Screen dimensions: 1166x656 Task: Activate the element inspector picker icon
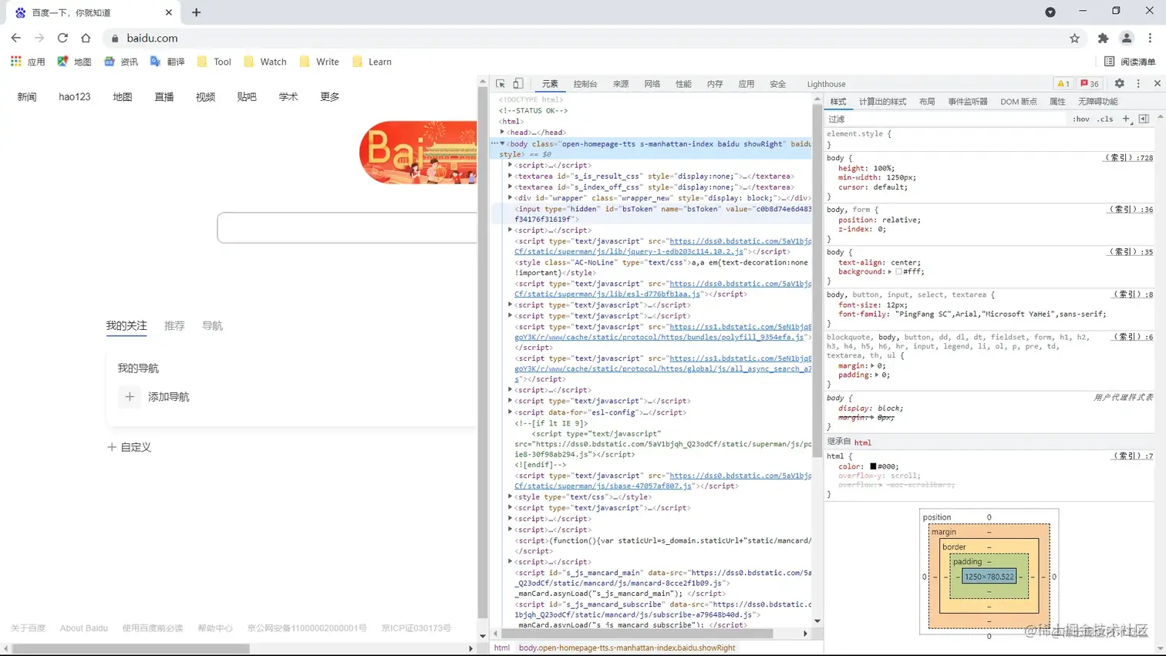[x=500, y=84]
